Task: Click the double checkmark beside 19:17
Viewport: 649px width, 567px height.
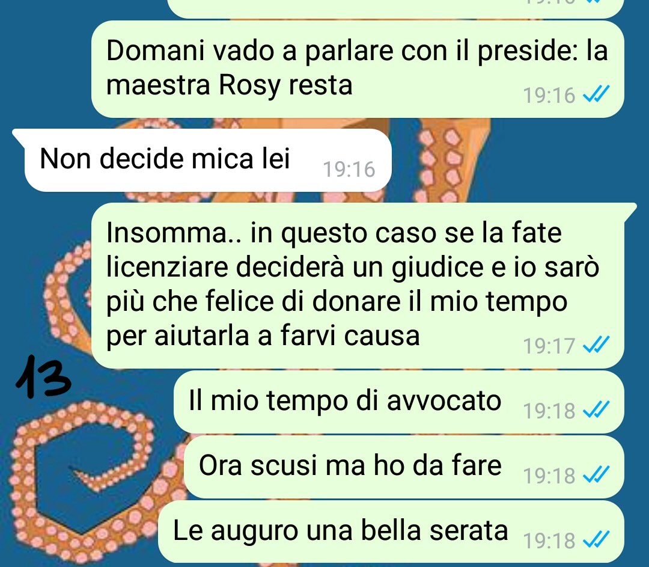Action: point(596,344)
